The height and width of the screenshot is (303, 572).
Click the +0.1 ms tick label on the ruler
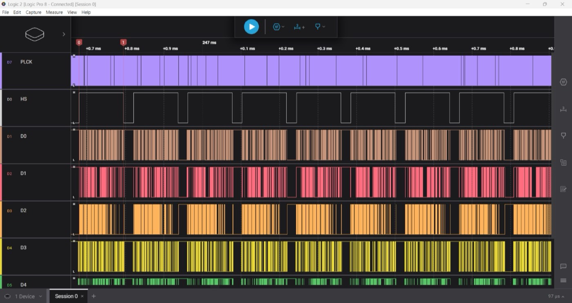[247, 49]
